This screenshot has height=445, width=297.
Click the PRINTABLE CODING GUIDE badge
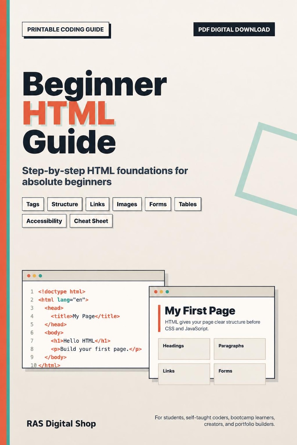coord(65,29)
